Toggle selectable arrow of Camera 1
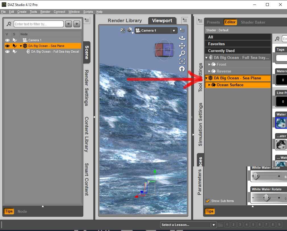 click(x=15, y=40)
